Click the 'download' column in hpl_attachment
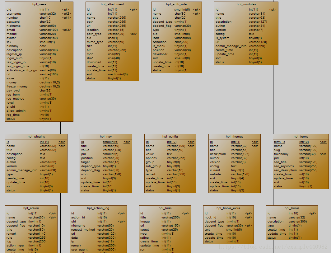This screenshot has width=331, height=253. pos(94,62)
